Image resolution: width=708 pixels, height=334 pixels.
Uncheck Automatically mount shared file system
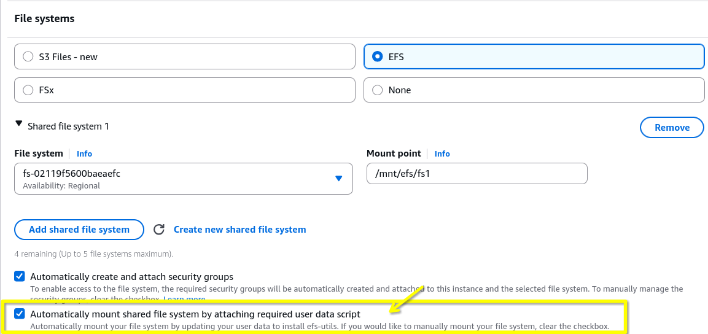[20, 314]
